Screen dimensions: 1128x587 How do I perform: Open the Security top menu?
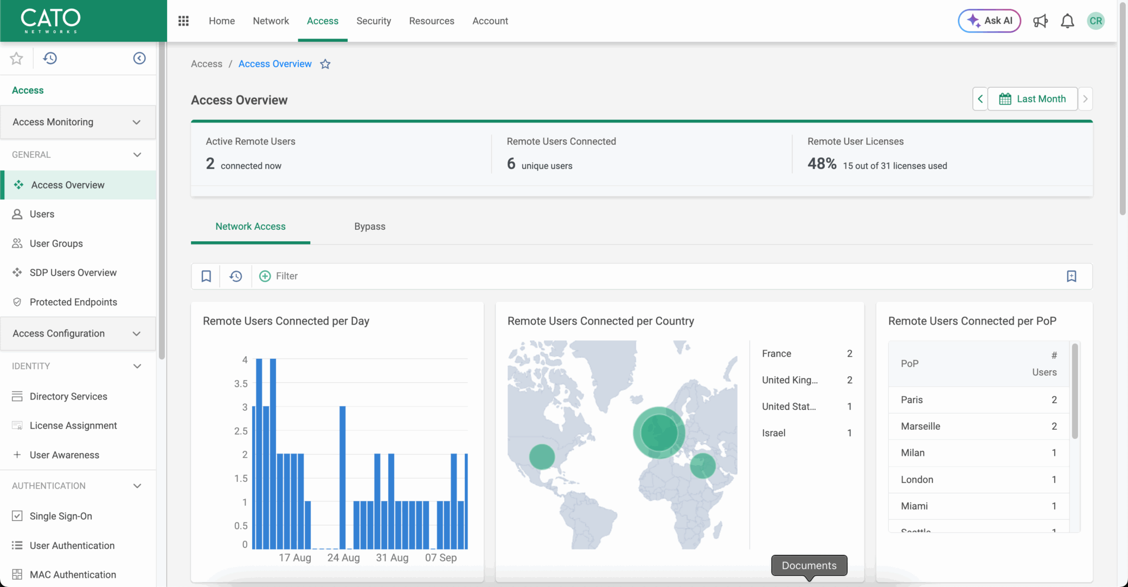tap(373, 21)
